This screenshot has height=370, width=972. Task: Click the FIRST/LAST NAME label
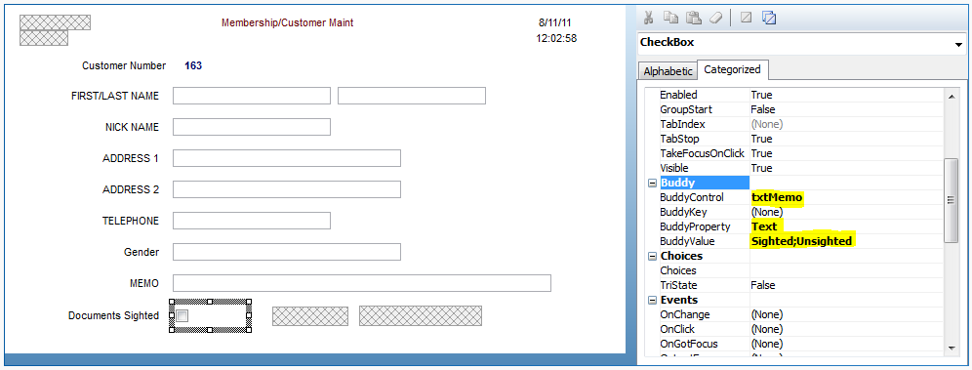tap(115, 96)
